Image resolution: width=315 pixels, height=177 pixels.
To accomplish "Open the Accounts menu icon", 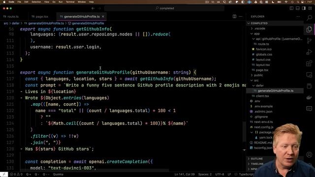I will tap(309, 154).
